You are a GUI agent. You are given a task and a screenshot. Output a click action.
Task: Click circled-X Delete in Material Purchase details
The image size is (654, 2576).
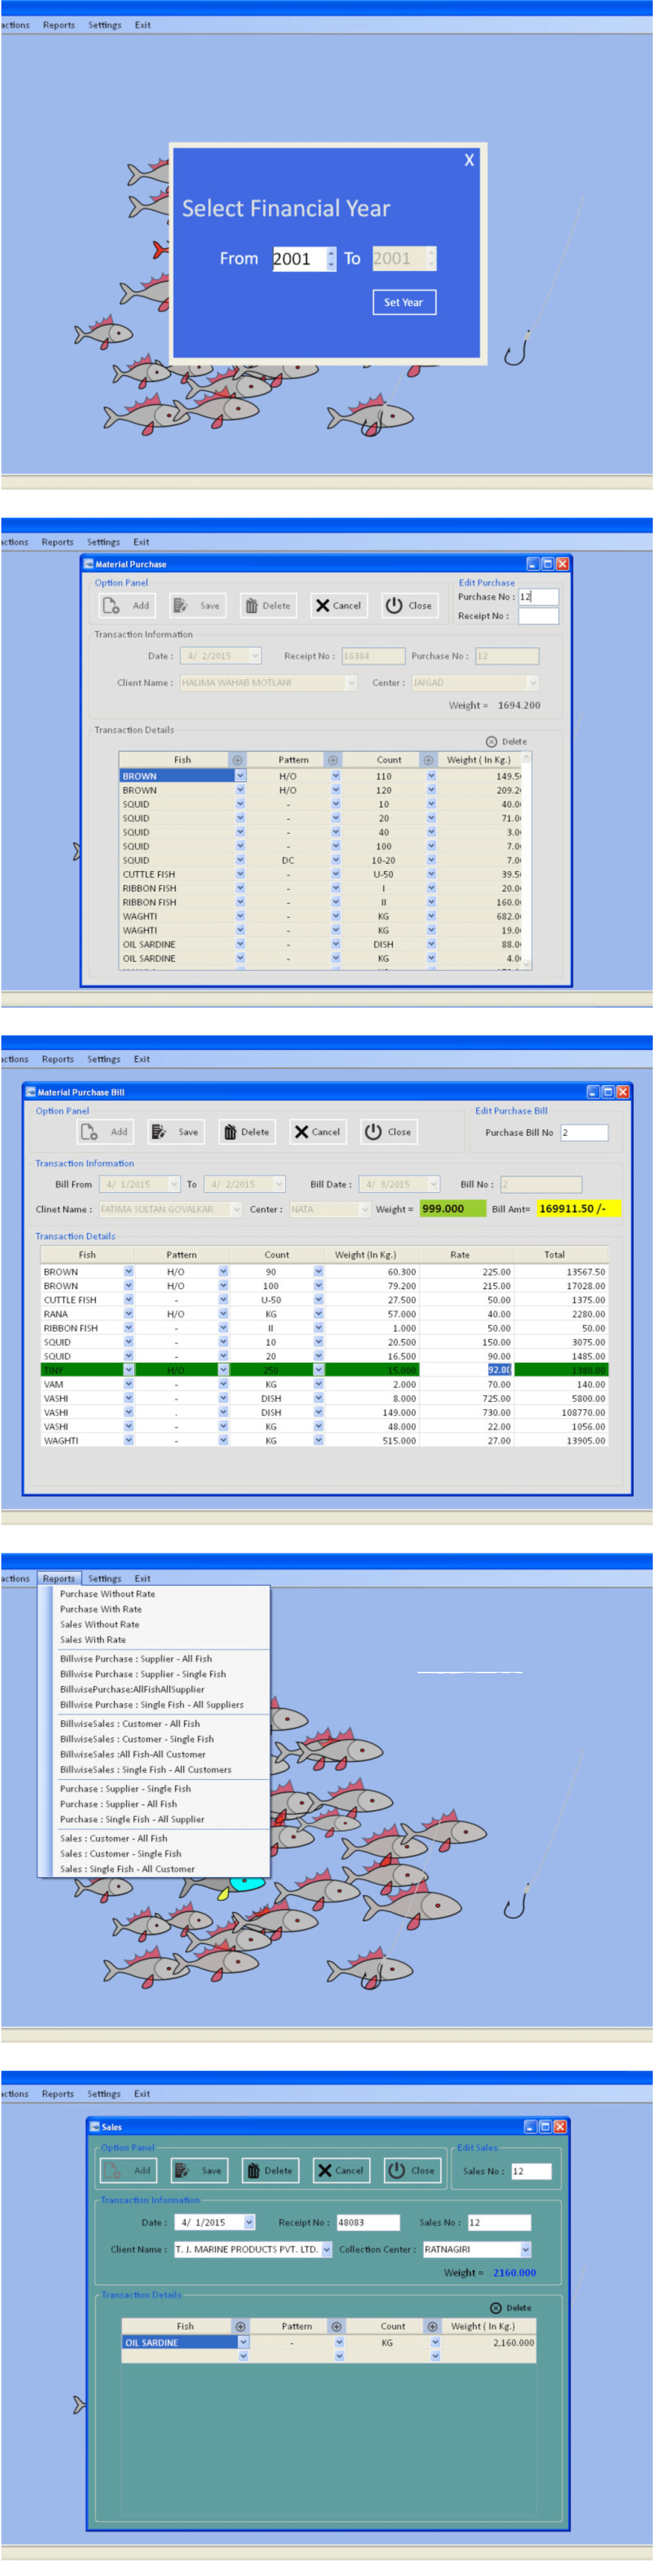pos(506,742)
